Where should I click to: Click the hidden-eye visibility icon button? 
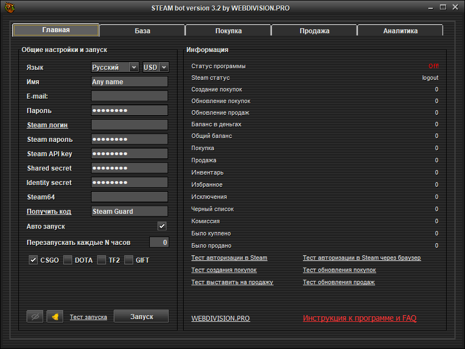[35, 316]
